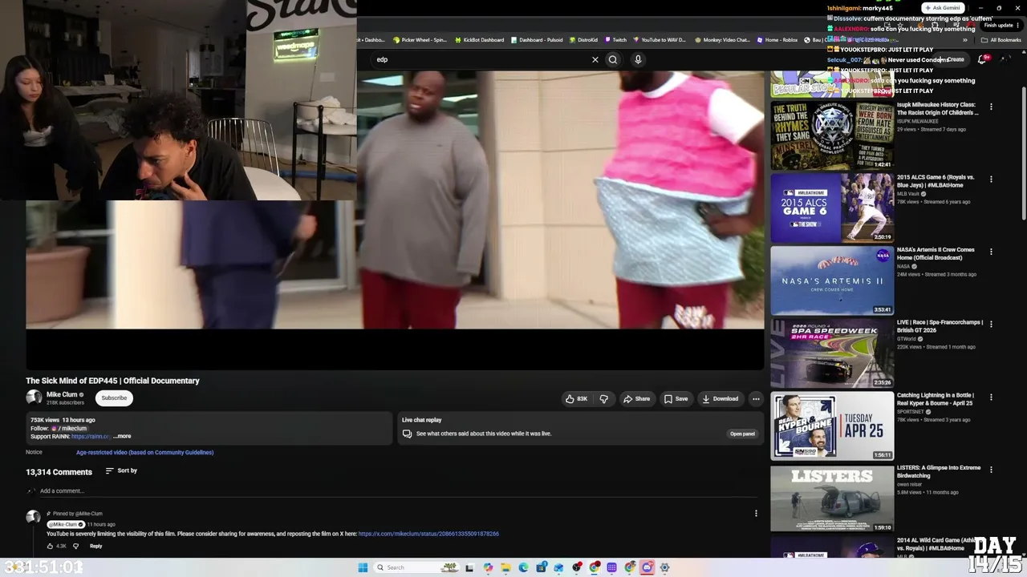Open Discord from the taskbar
The image size is (1027, 577).
pos(647,567)
